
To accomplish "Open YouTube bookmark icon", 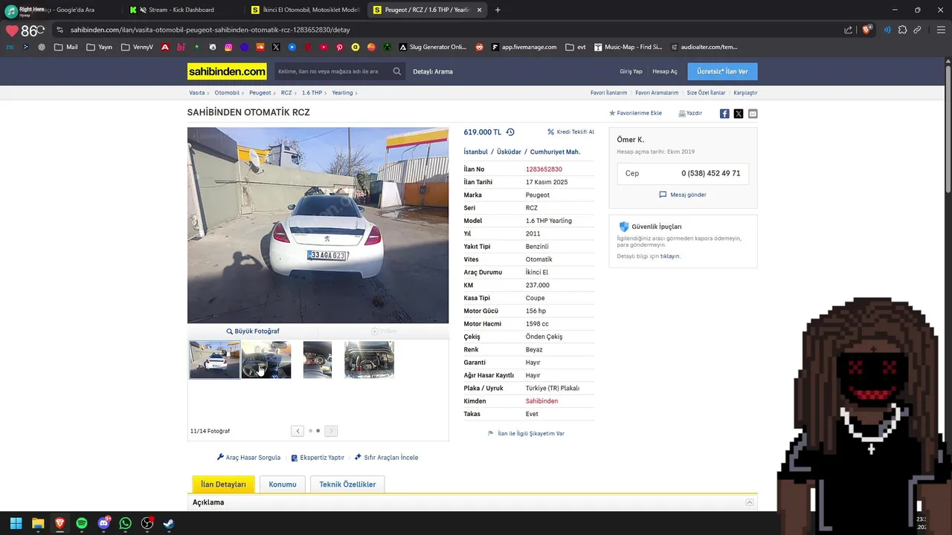I will (324, 47).
